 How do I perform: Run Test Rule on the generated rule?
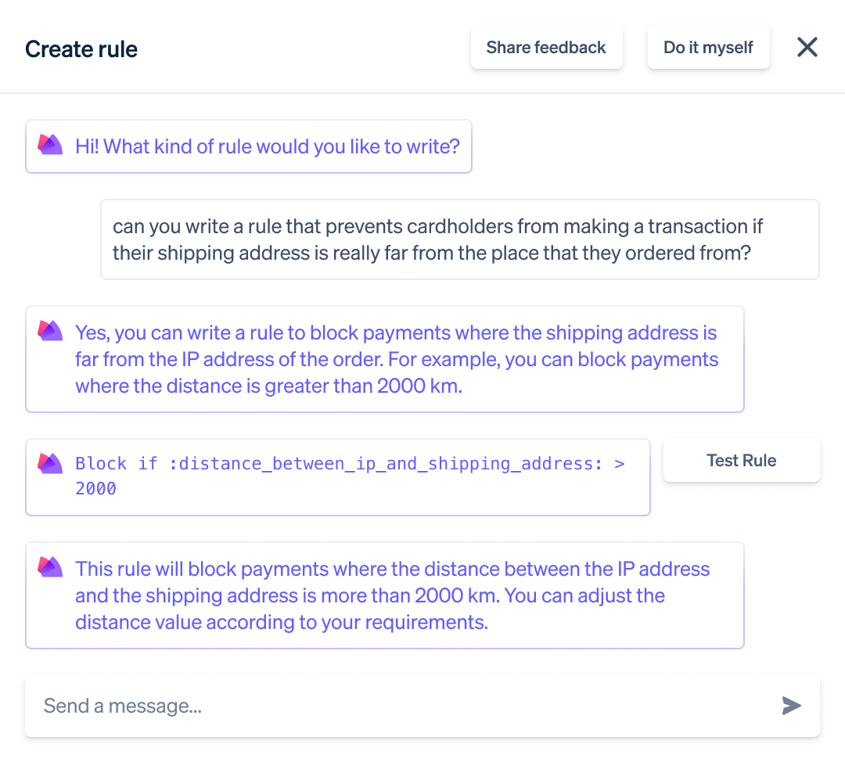(x=742, y=460)
